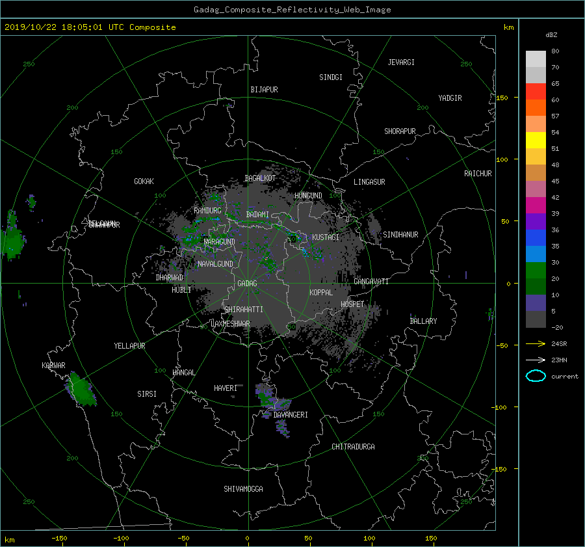This screenshot has width=585, height=547.
Task: Click the green storm cell near Karwar
Action: click(x=81, y=389)
